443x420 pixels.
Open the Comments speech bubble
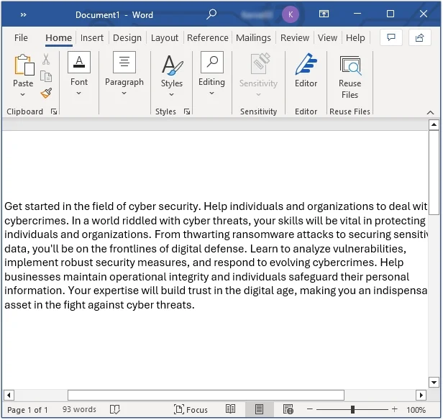click(x=391, y=37)
